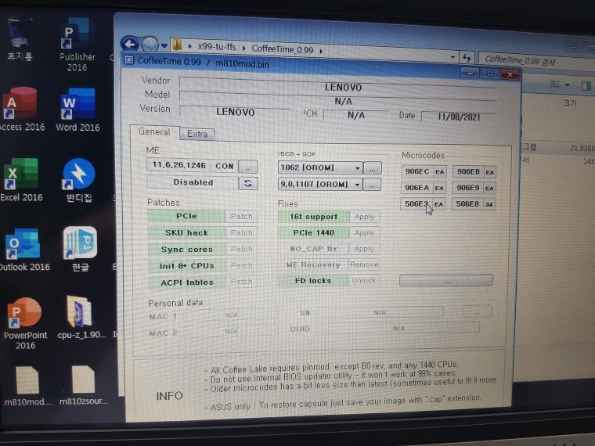
Task: Click Remove for ME Recovery
Action: (364, 264)
